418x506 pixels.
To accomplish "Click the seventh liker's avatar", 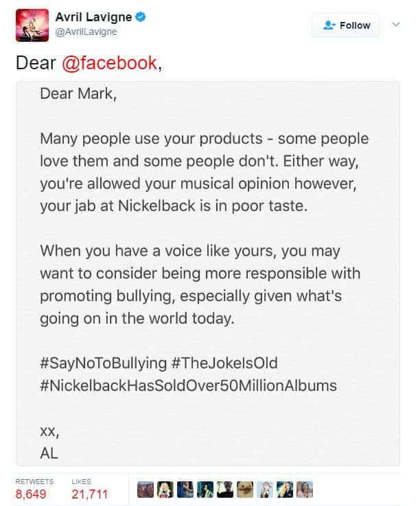I will tap(264, 489).
